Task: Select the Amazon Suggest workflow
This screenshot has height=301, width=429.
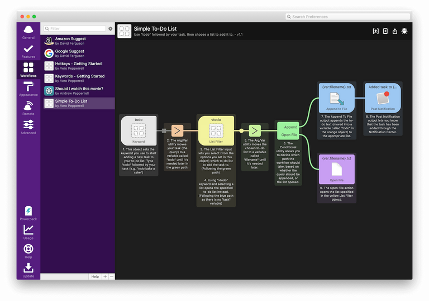Action: click(x=78, y=41)
